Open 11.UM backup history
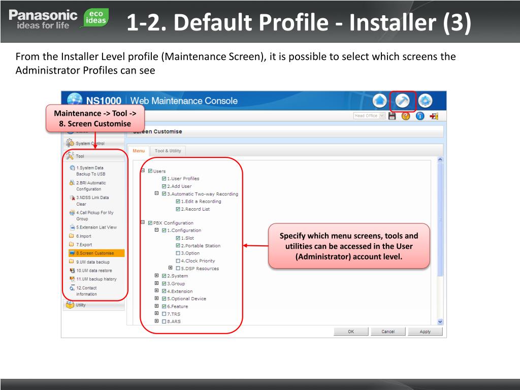Image resolution: width=520 pixels, height=390 pixels. pyautogui.click(x=93, y=279)
